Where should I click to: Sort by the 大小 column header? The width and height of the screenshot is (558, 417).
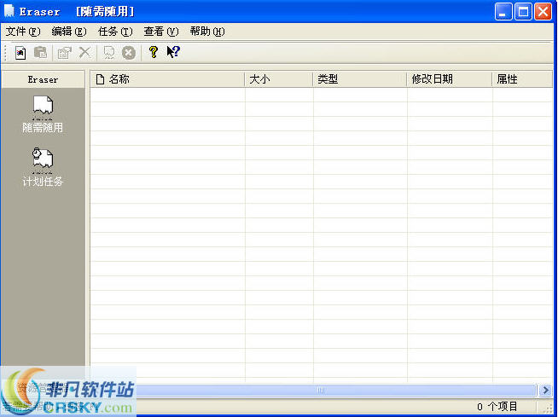tap(279, 79)
